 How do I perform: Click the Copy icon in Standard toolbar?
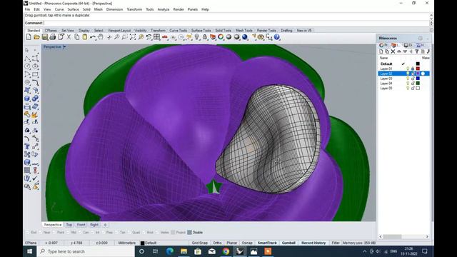coord(76,37)
